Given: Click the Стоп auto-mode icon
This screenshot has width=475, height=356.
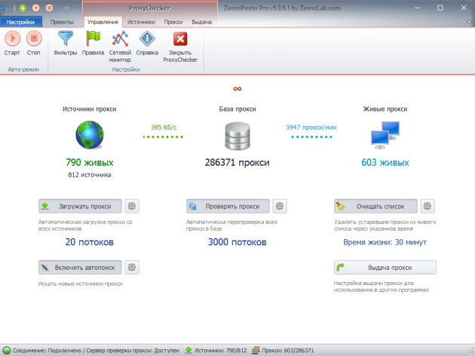Looking at the screenshot, I should click(34, 39).
